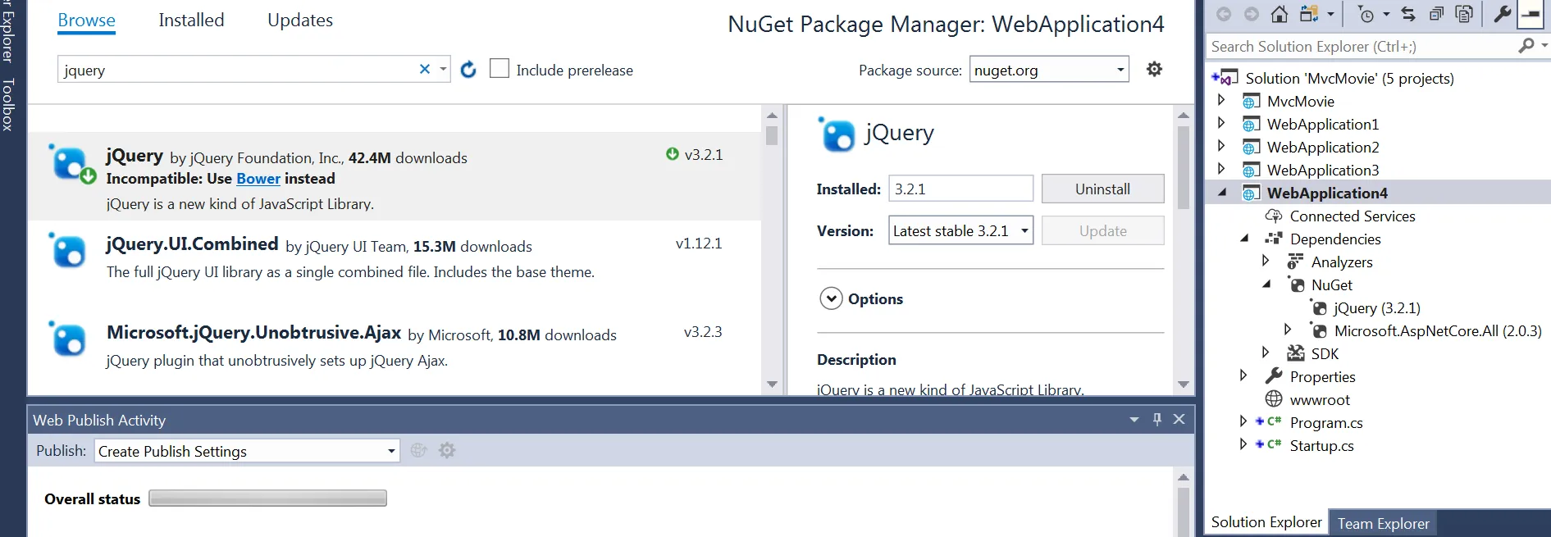Expand the WebApplication3 project node

tap(1221, 169)
